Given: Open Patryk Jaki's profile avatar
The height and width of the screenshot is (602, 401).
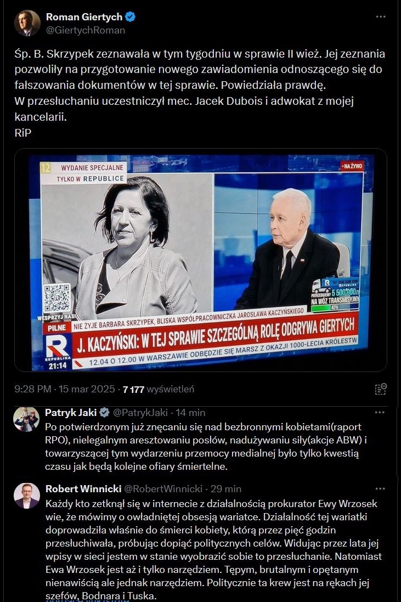Looking at the screenshot, I should tap(26, 420).
